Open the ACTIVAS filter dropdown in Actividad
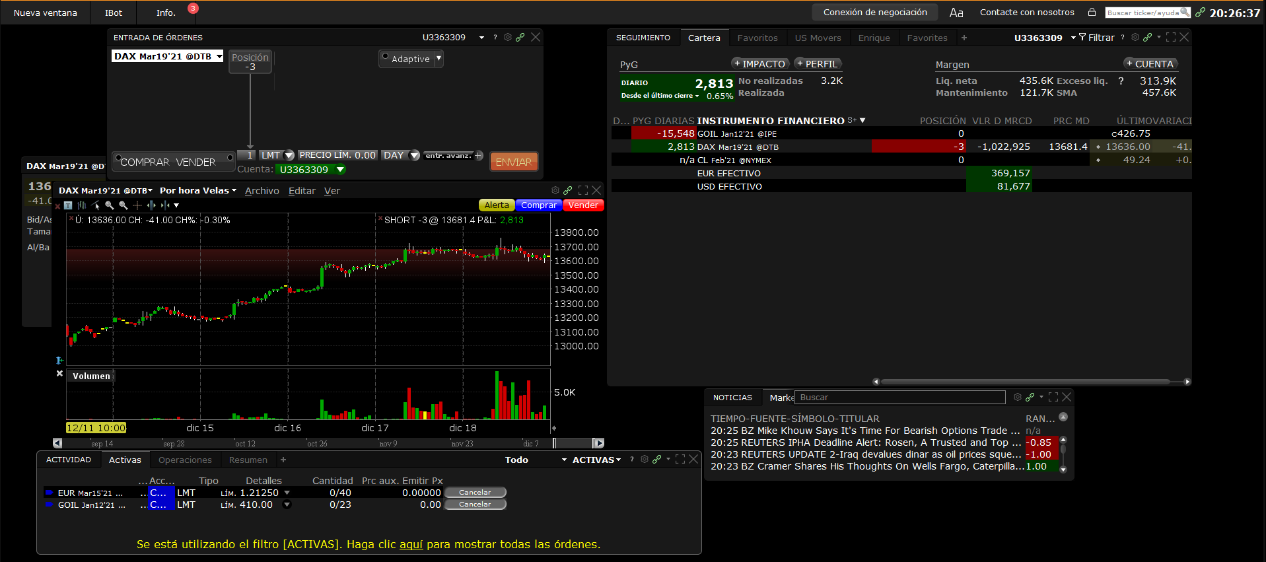1266x562 pixels. point(596,460)
